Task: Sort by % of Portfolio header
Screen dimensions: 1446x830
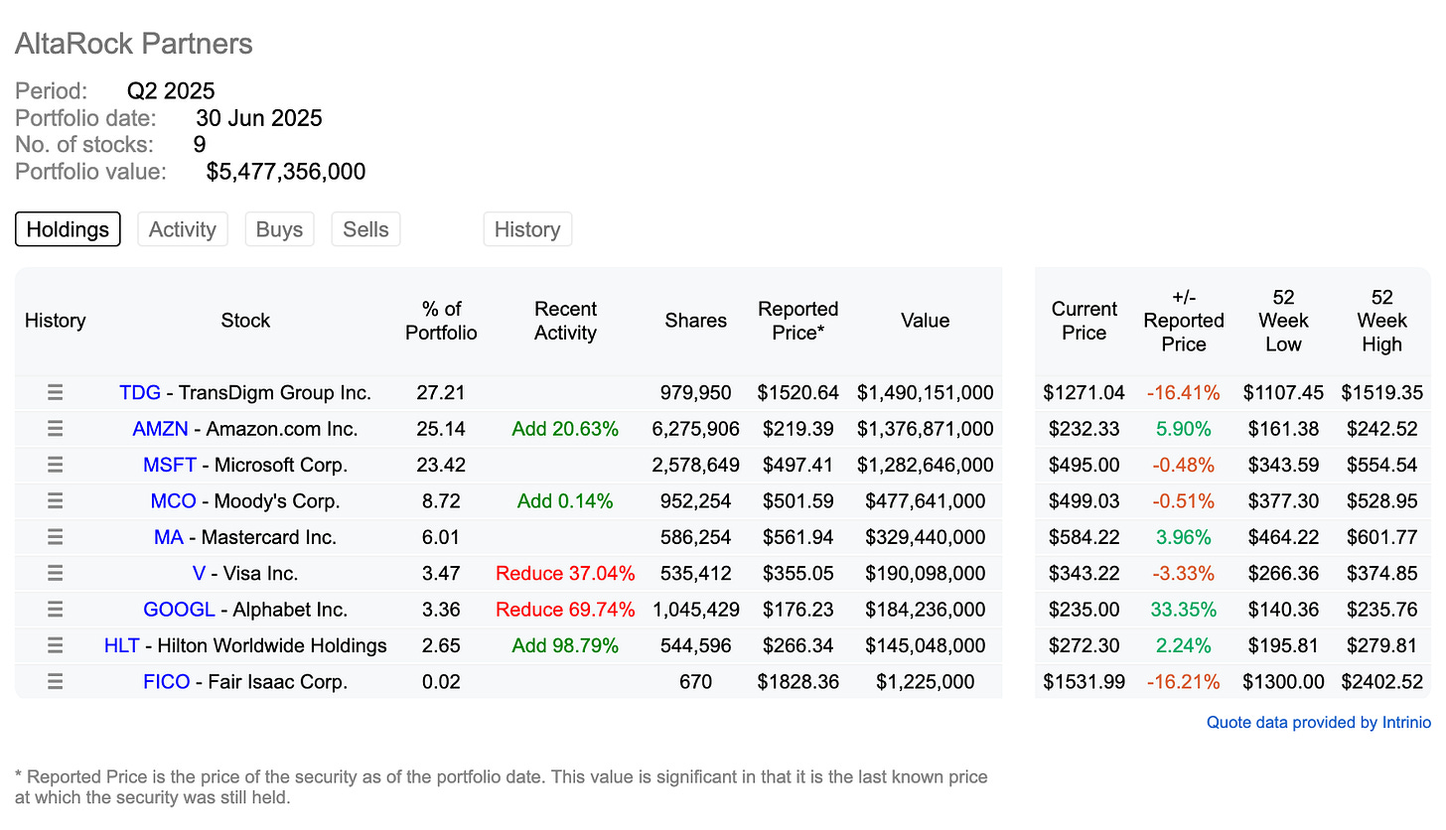Action: (441, 321)
